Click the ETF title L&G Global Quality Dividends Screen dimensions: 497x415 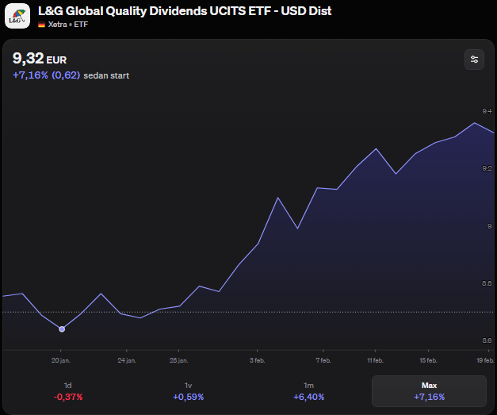[185, 11]
